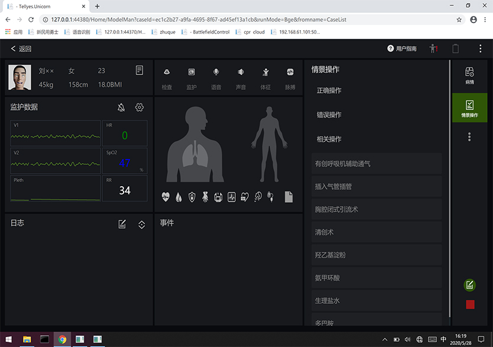This screenshot has height=347, width=493.
Task: Click the blood drops icon
Action: 179,197
